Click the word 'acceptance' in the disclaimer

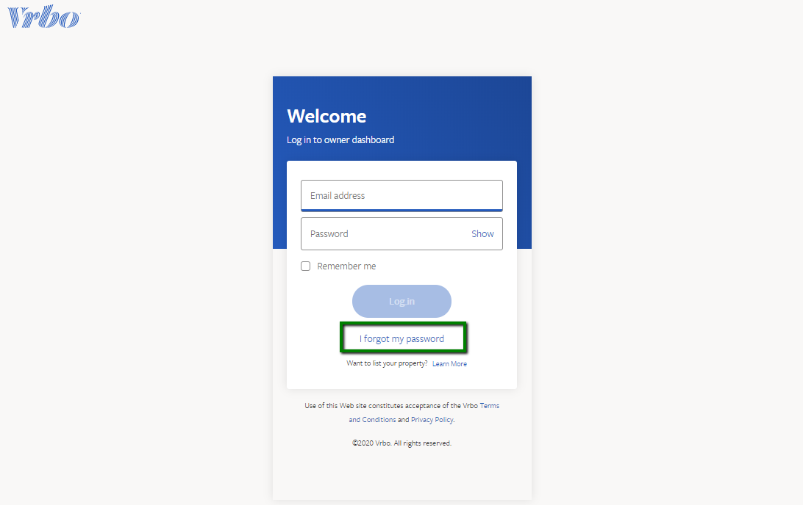pyautogui.click(x=423, y=405)
